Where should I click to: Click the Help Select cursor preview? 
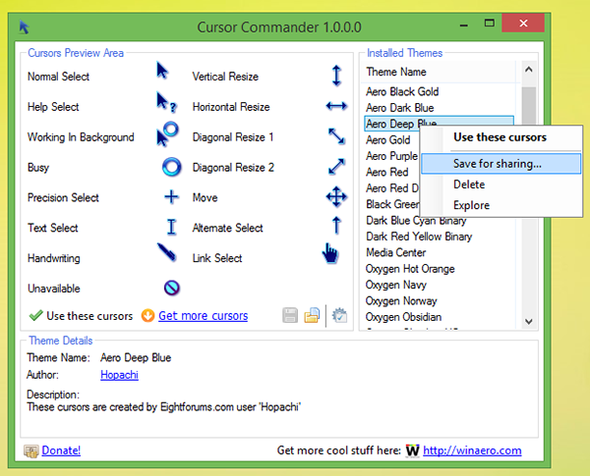click(166, 102)
